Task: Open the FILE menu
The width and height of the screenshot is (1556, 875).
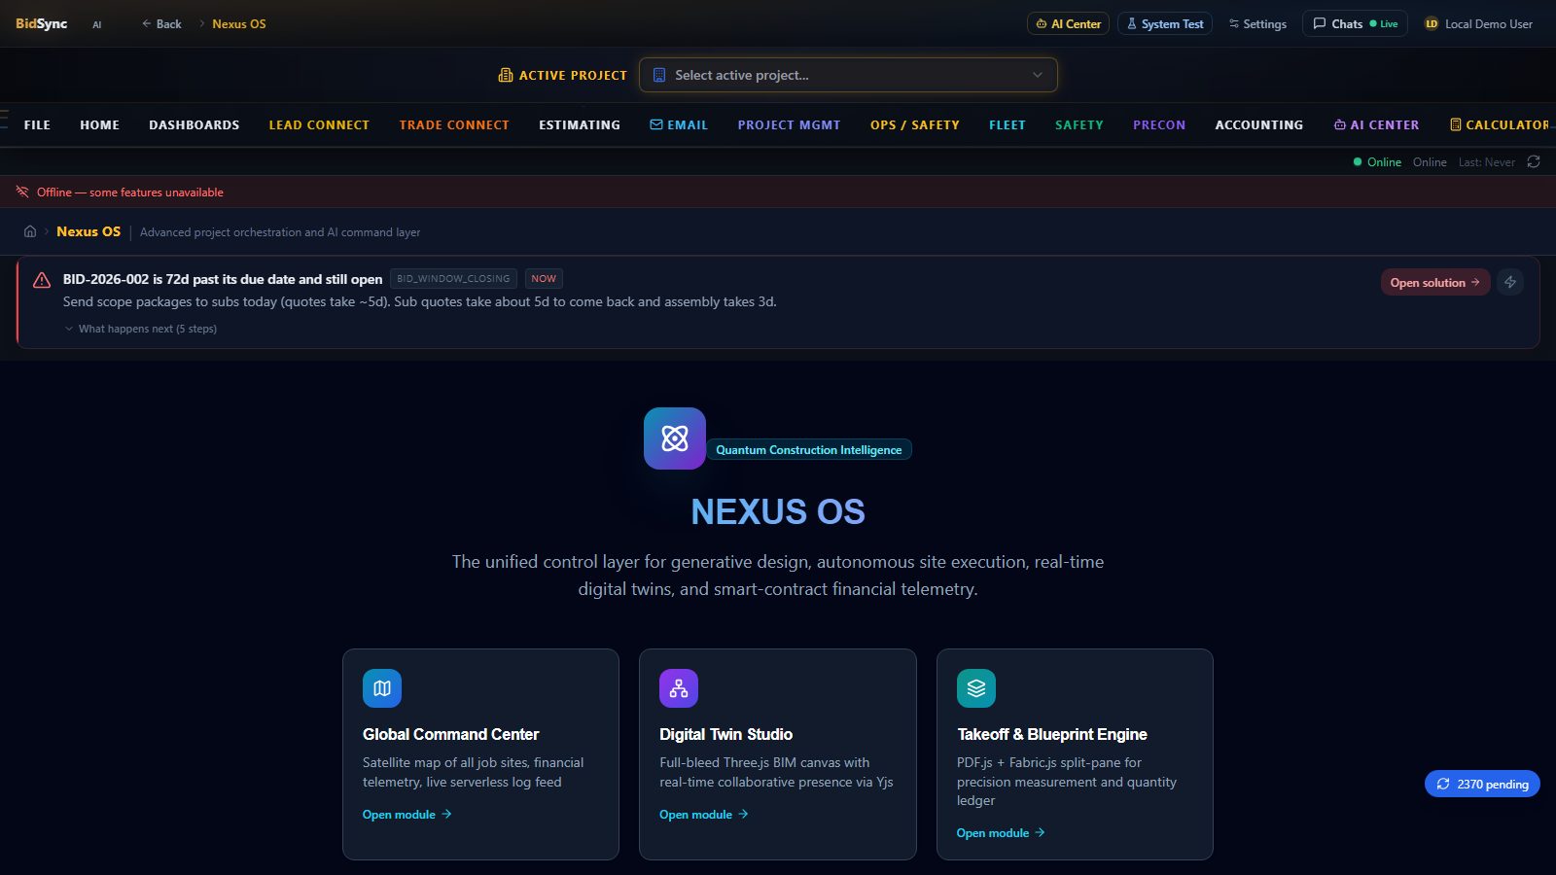Action: pyautogui.click(x=37, y=124)
